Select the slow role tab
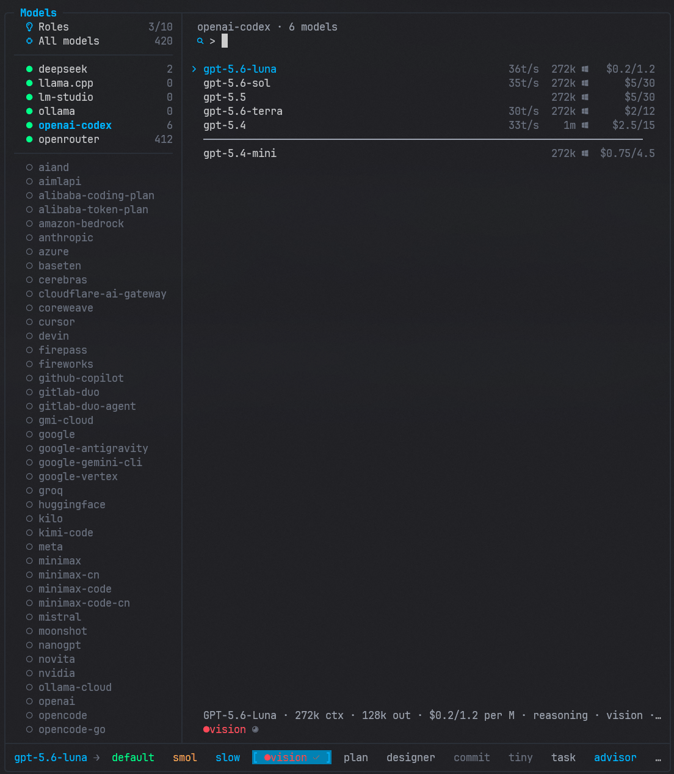674x774 pixels. (228, 758)
